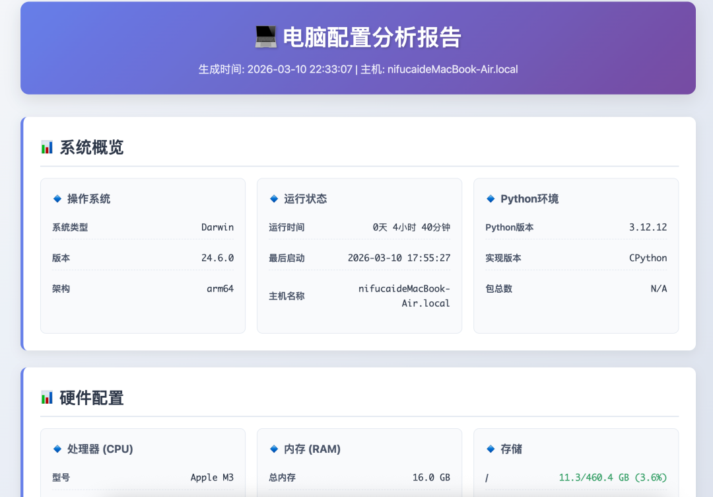Select the diamond icon on the 运行状态 card
Viewport: 713px width, 497px height.
[273, 198]
